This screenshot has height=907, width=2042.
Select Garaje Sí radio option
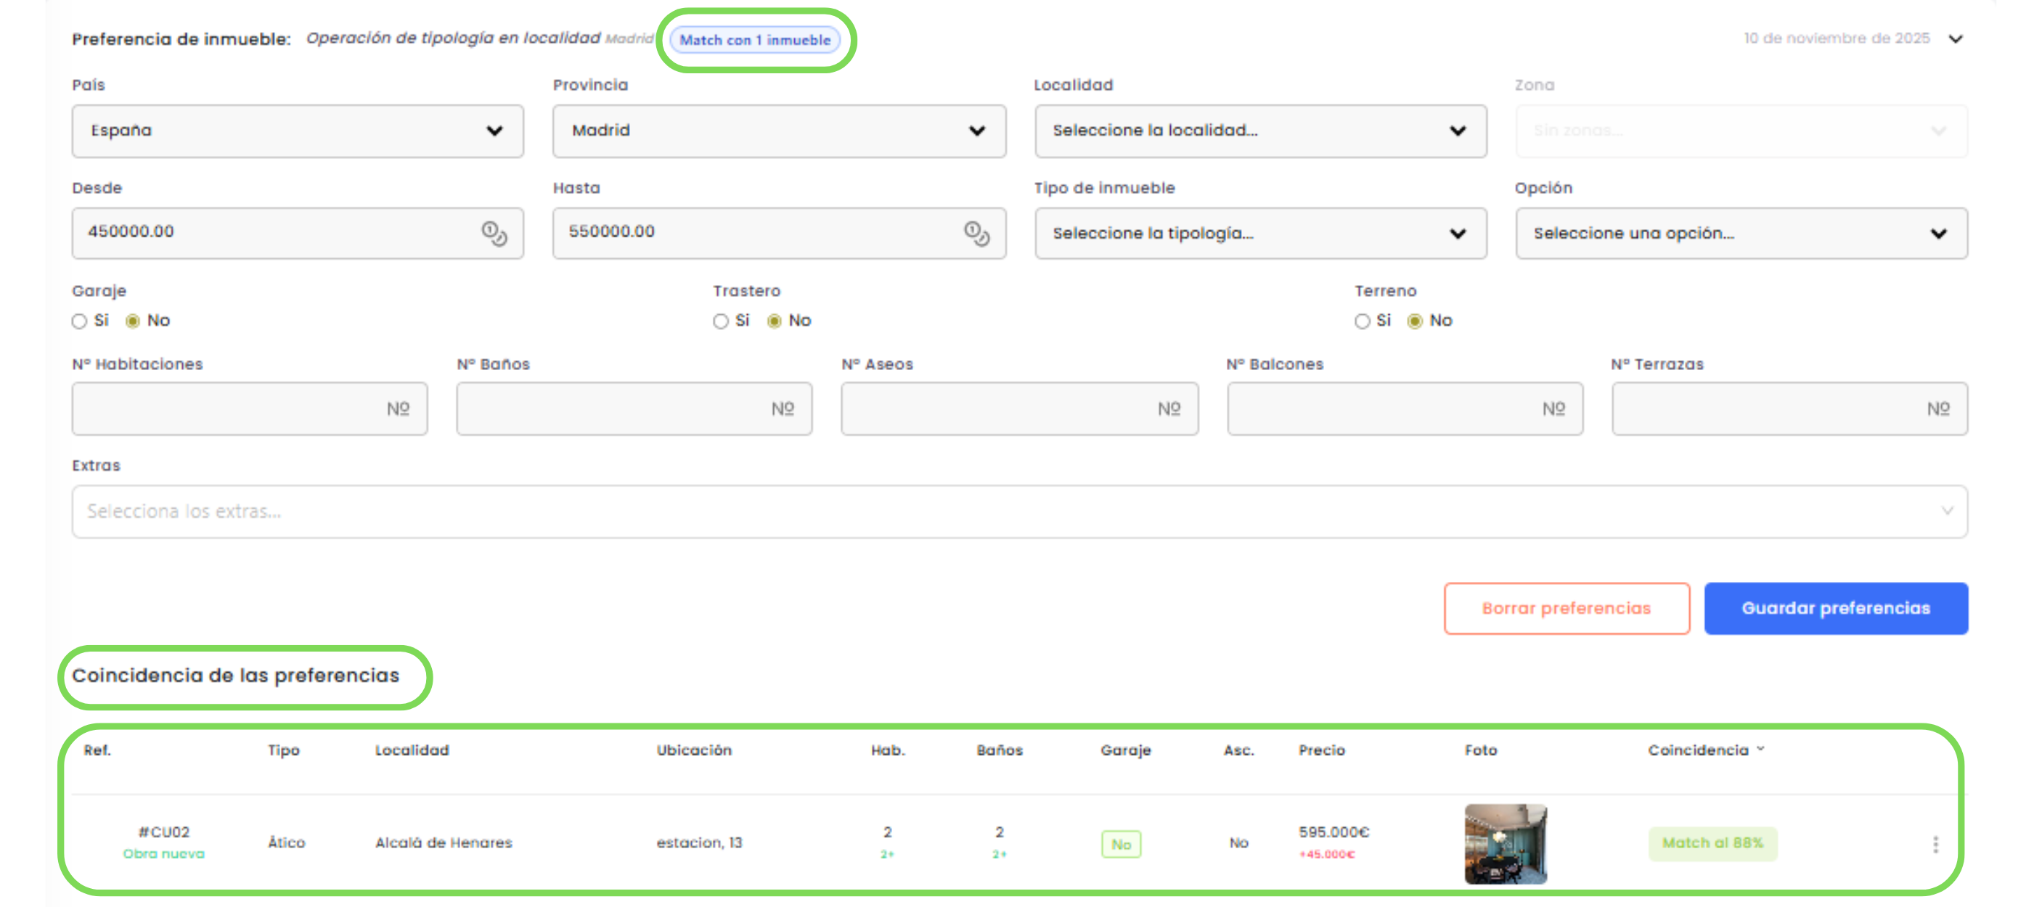point(78,321)
